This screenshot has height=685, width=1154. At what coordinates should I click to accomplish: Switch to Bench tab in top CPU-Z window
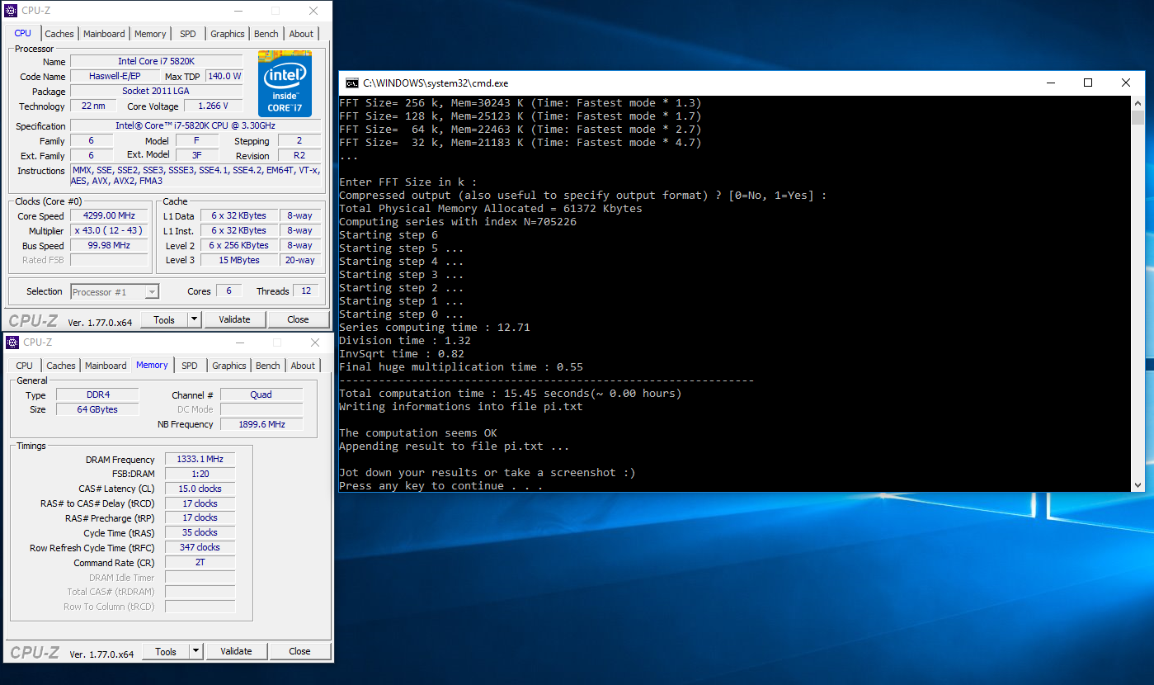266,34
